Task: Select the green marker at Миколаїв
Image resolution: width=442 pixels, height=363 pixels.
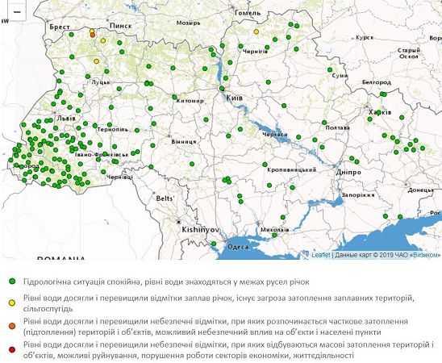Action: [274, 236]
